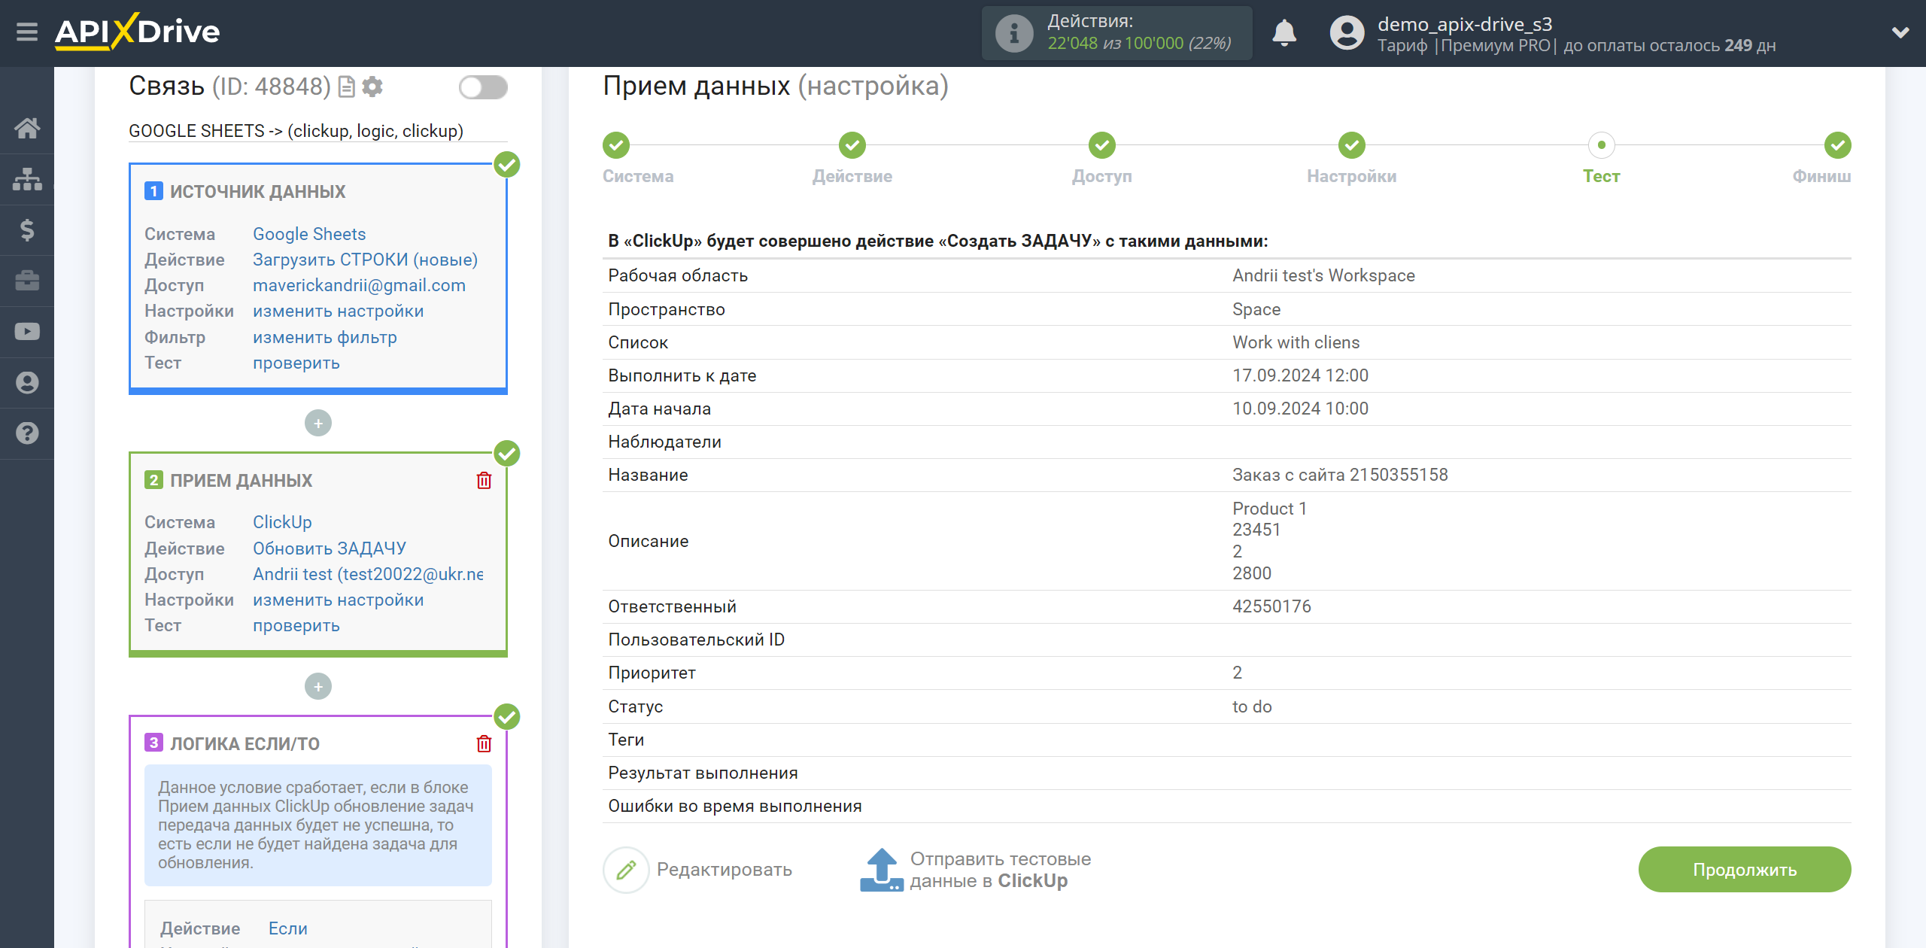Open connections sitemap icon in sidebar
The image size is (1926, 948).
click(27, 179)
